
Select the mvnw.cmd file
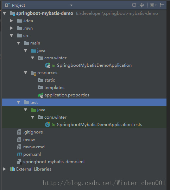pos(31,147)
